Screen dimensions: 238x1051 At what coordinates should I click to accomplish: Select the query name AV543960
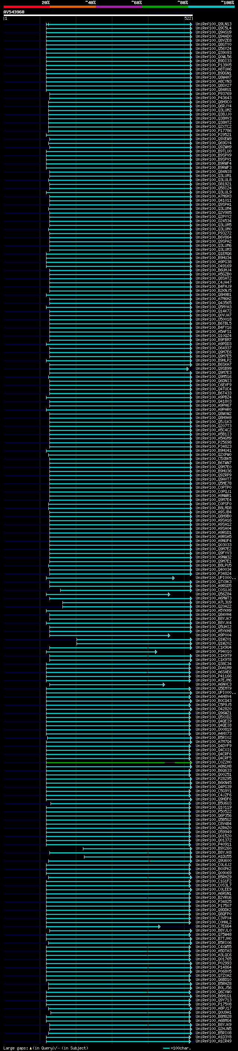tap(14, 12)
